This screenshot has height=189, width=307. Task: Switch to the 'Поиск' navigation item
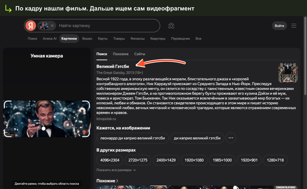tap(32, 39)
